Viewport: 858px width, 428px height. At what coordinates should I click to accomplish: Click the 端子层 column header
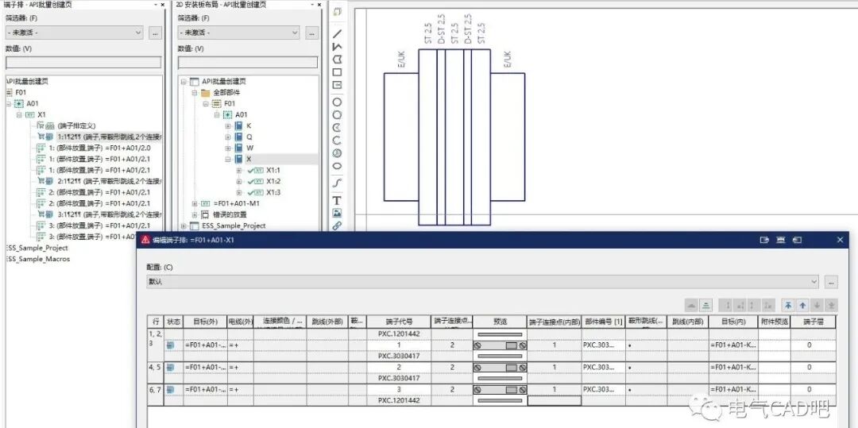pos(814,322)
